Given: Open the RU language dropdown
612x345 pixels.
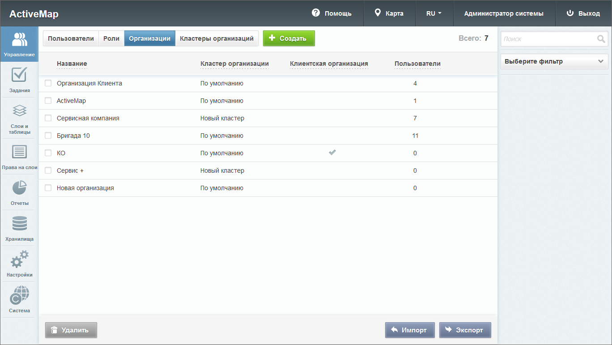Looking at the screenshot, I should 434,13.
